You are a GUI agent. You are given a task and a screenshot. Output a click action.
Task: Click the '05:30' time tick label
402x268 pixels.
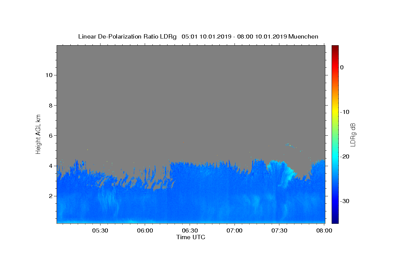tap(100, 230)
